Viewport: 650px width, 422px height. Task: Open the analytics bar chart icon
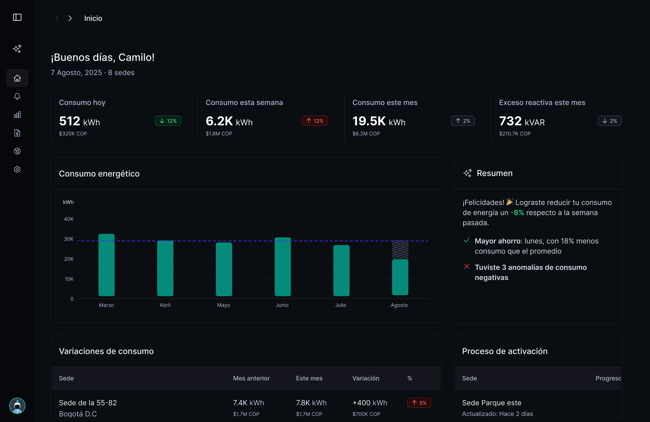pos(17,115)
